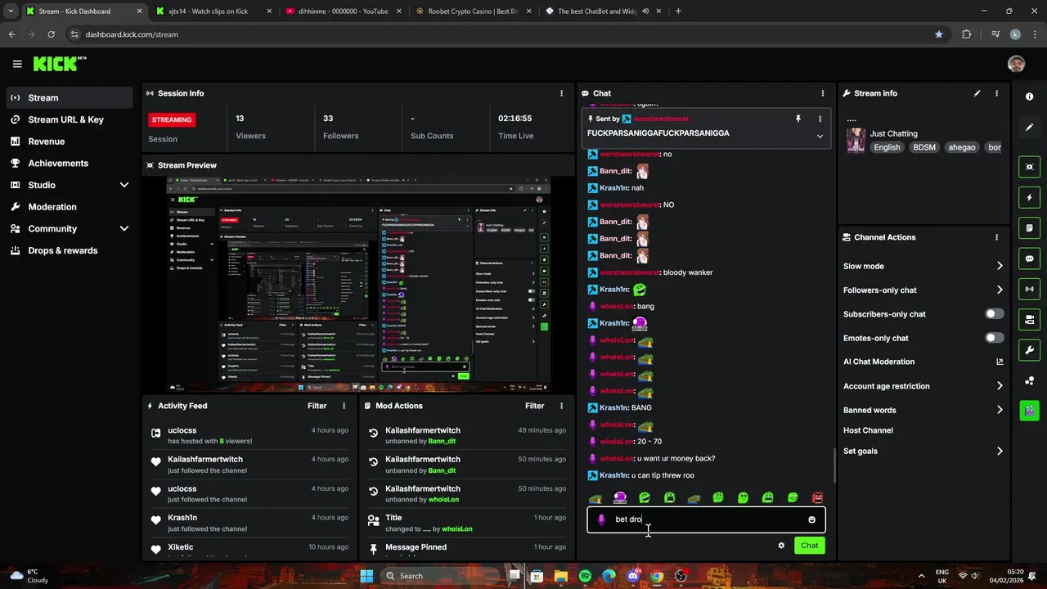The image size is (1047, 589).
Task: Open Activity Feed panel options menu
Action: click(x=344, y=406)
